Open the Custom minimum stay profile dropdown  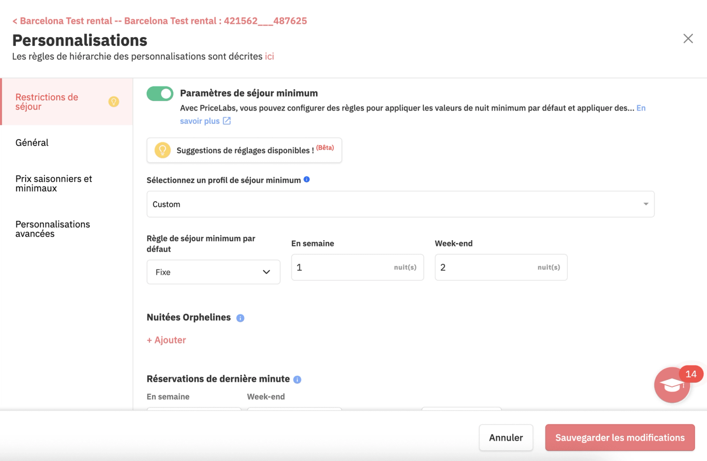tap(400, 204)
